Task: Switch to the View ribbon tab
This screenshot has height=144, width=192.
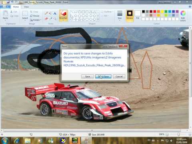Action: 26,7
